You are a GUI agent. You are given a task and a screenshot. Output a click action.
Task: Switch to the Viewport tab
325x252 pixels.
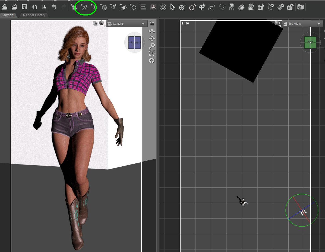(7, 15)
